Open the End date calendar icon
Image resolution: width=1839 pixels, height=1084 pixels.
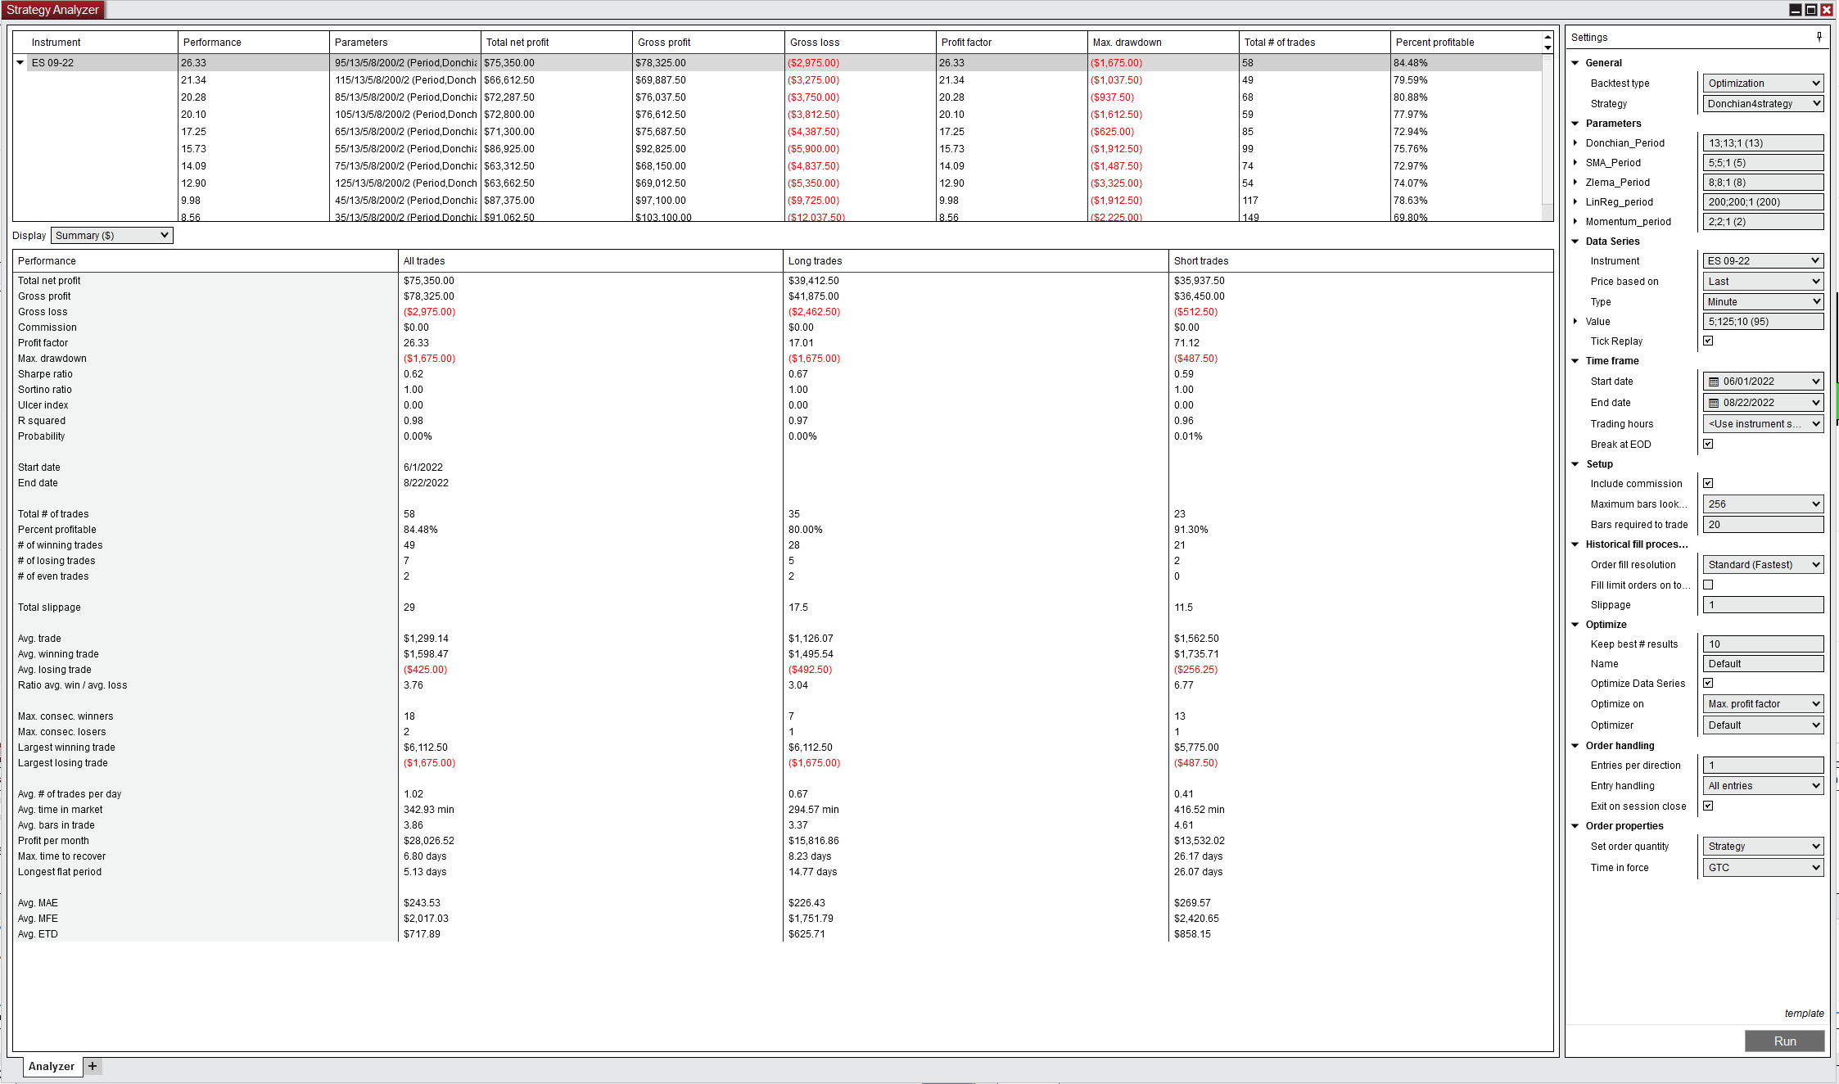[x=1713, y=403]
